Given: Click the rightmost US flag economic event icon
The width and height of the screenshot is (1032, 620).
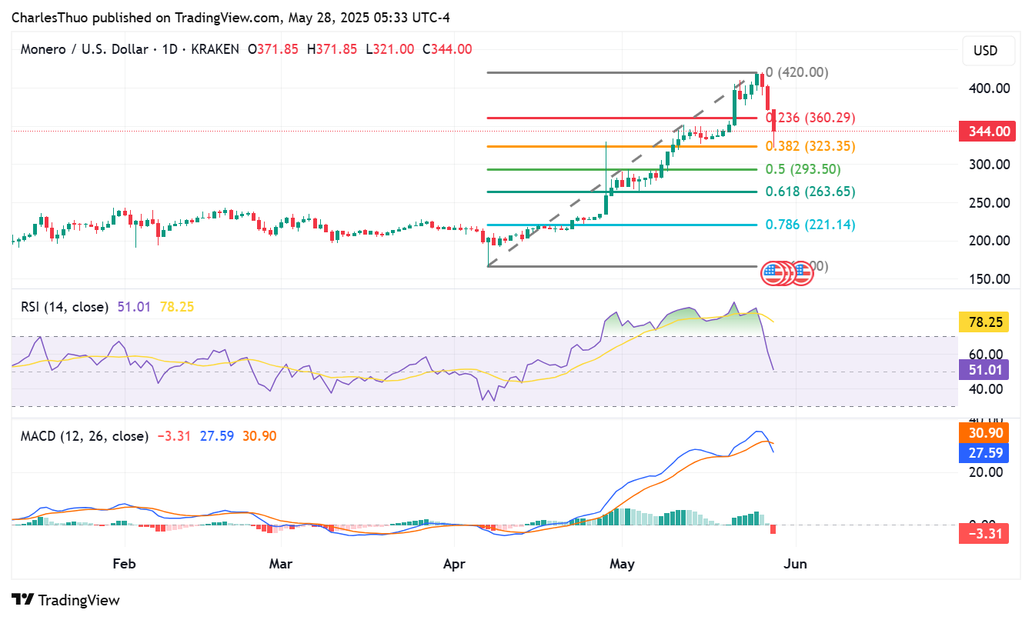Looking at the screenshot, I should click(803, 272).
